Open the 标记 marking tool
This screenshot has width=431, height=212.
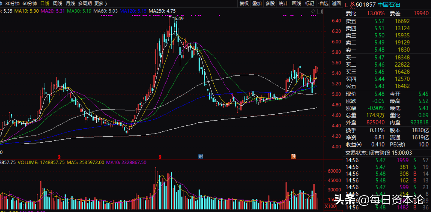click(x=309, y=4)
